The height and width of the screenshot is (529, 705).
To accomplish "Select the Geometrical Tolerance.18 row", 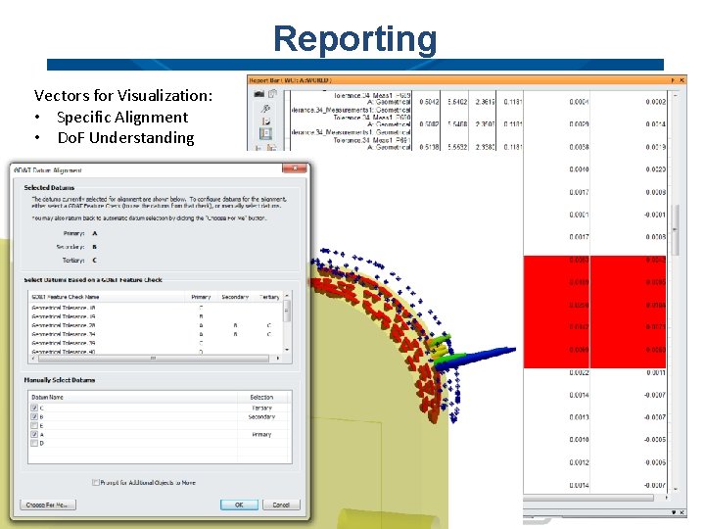I will pos(156,308).
